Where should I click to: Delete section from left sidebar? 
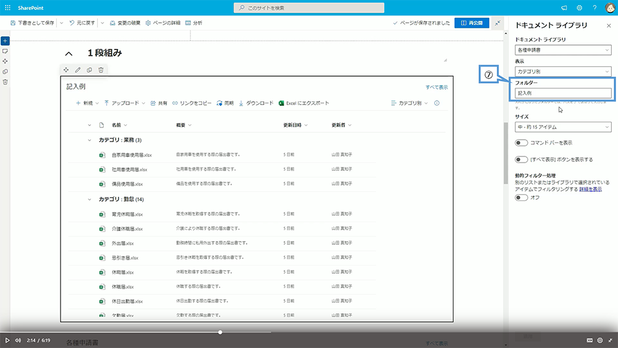tap(5, 82)
